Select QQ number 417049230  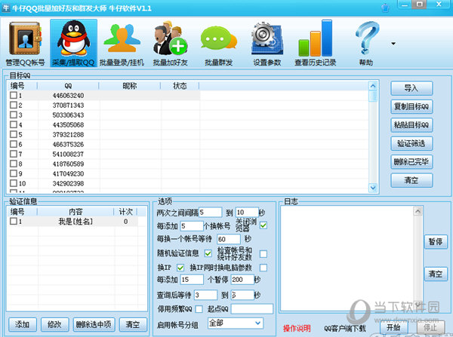68,173
